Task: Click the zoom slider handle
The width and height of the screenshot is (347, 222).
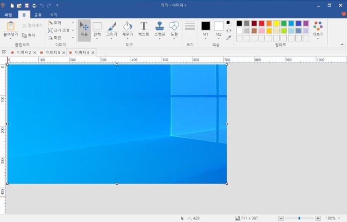Action: point(299,218)
